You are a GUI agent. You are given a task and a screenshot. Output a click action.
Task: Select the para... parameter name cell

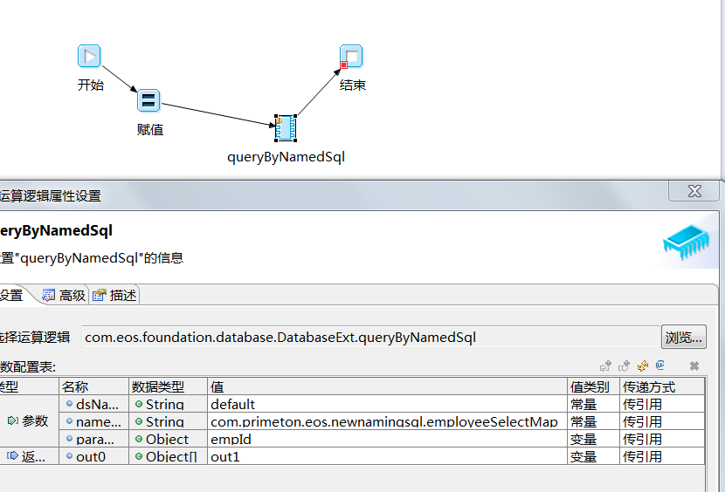click(x=93, y=439)
